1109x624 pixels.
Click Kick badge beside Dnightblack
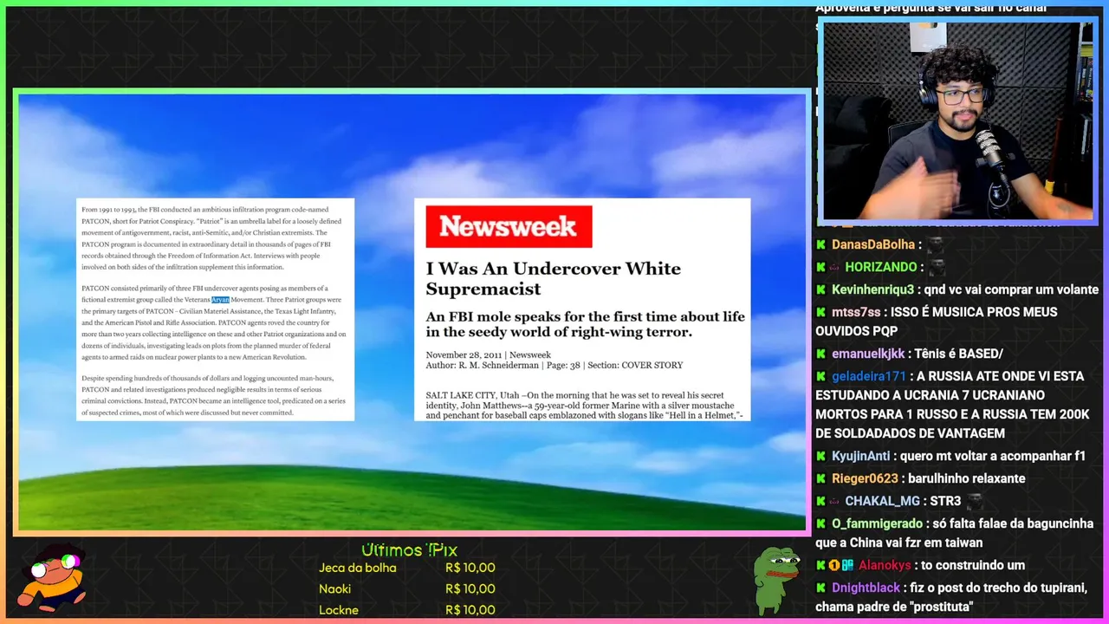[821, 588]
